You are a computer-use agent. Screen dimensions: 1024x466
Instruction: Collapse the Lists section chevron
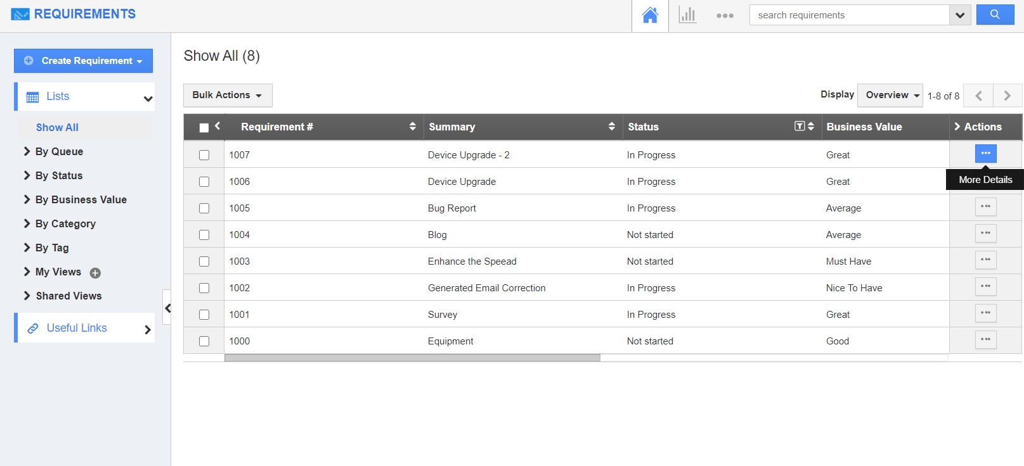[148, 98]
